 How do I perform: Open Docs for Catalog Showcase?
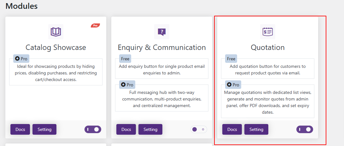pyautogui.click(x=20, y=129)
